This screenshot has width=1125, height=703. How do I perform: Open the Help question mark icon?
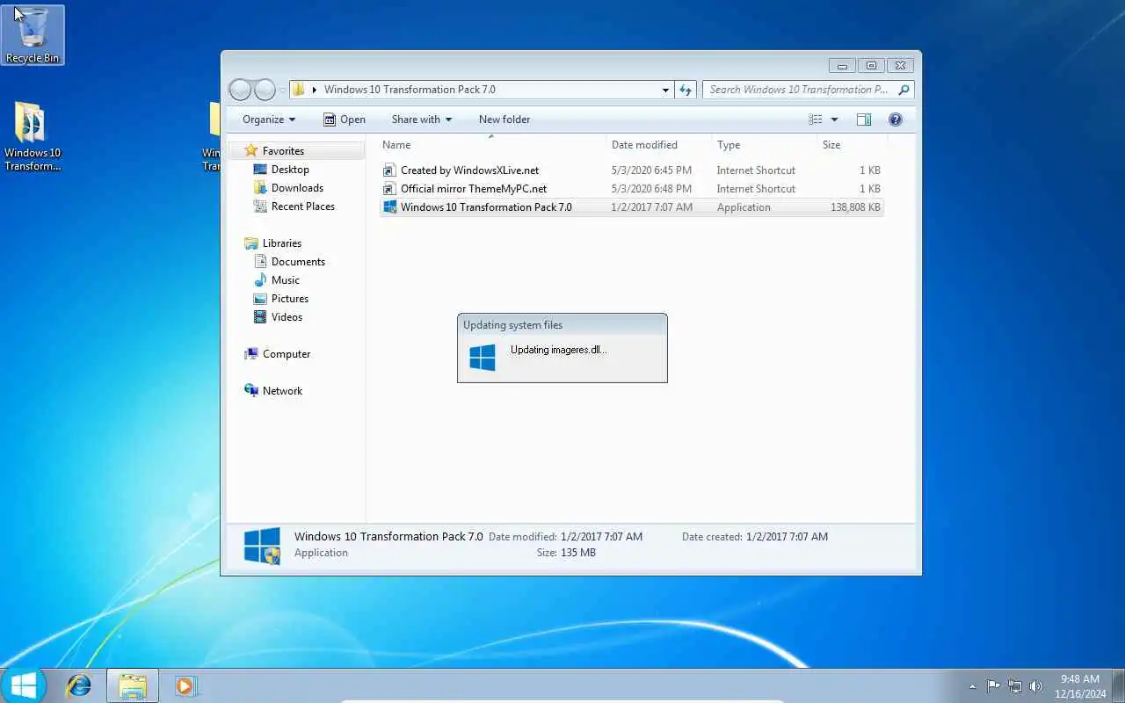tap(896, 120)
